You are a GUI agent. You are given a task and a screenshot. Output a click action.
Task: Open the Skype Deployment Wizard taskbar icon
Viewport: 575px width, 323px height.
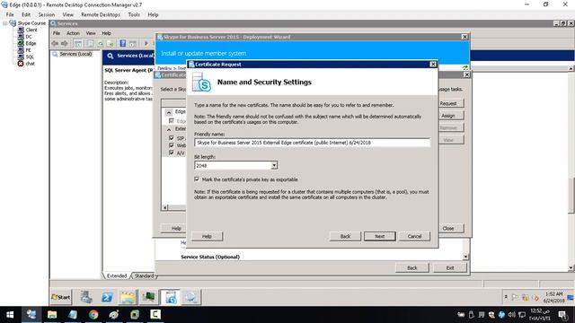point(170,297)
